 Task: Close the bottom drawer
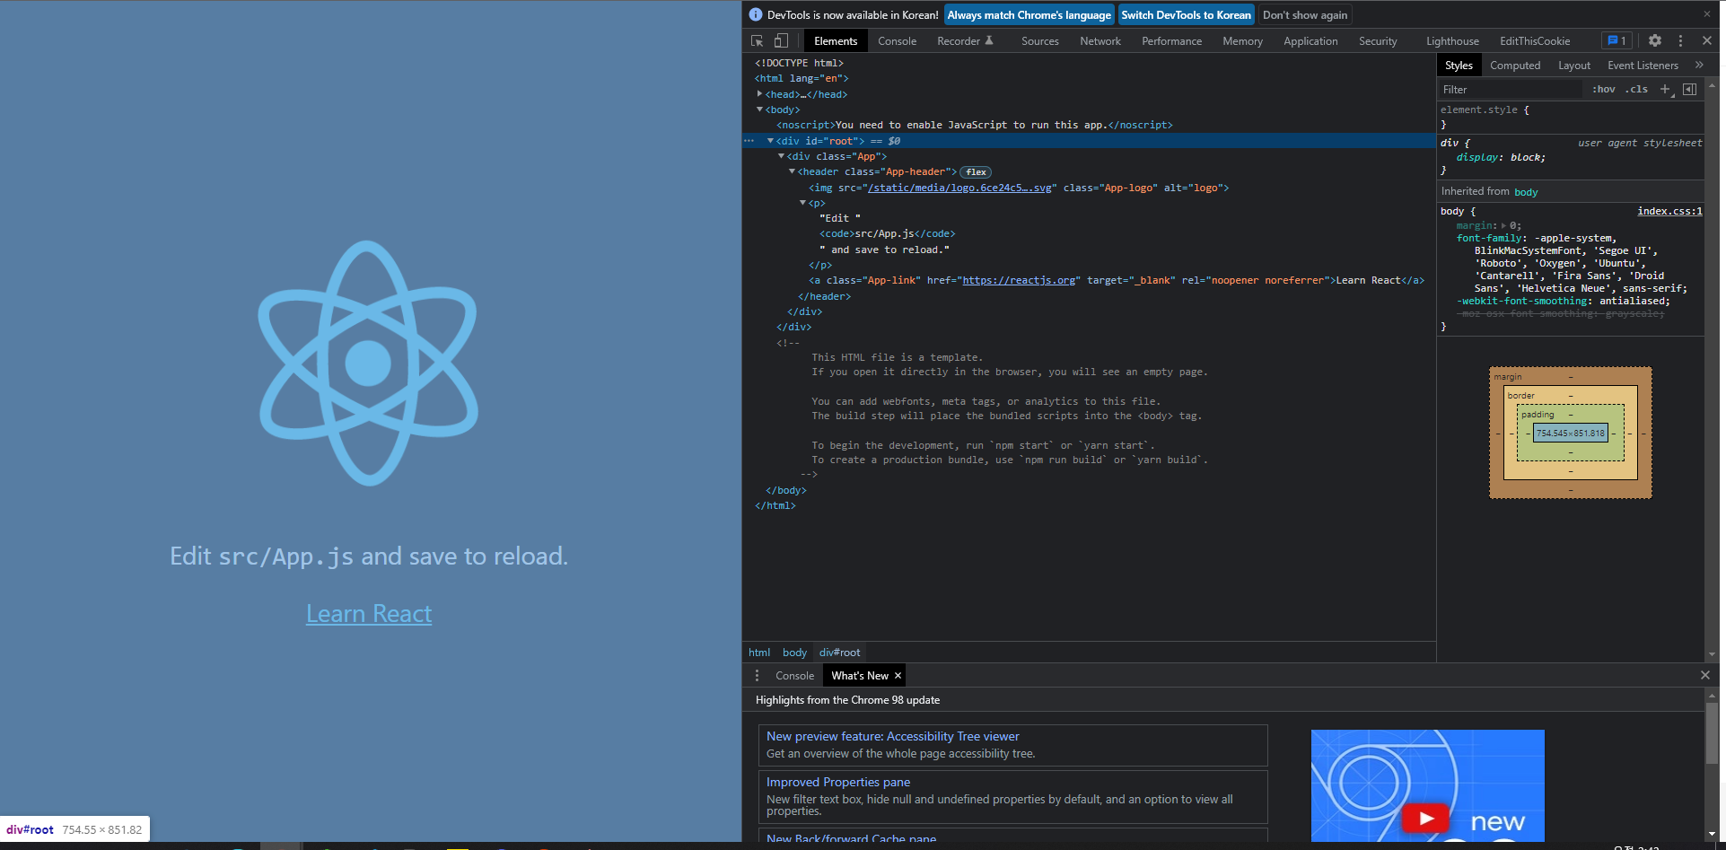pyautogui.click(x=1705, y=675)
